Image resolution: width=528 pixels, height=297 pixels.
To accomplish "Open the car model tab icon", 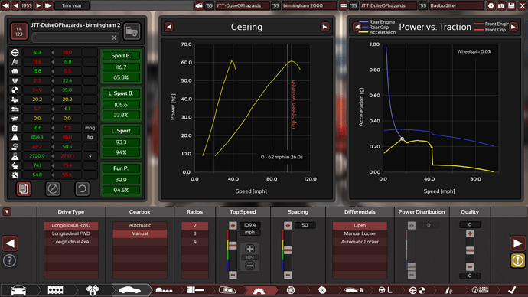I will coord(18,290).
